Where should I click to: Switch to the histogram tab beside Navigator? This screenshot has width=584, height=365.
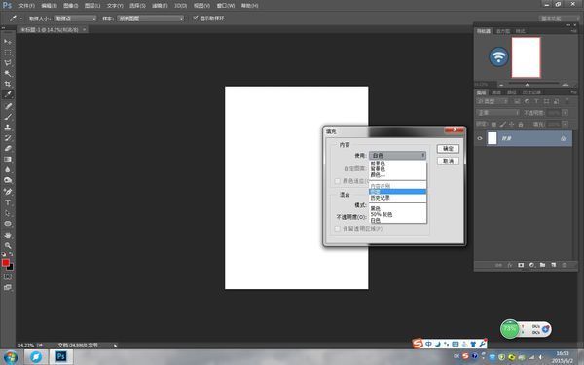(503, 31)
